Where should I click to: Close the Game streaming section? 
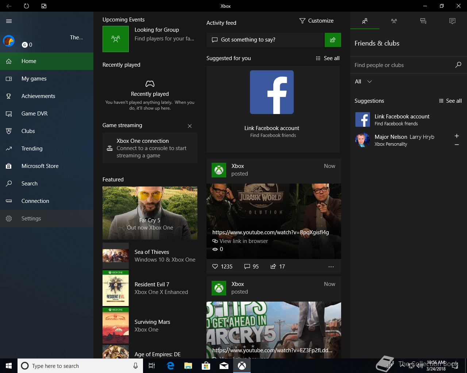tap(190, 126)
